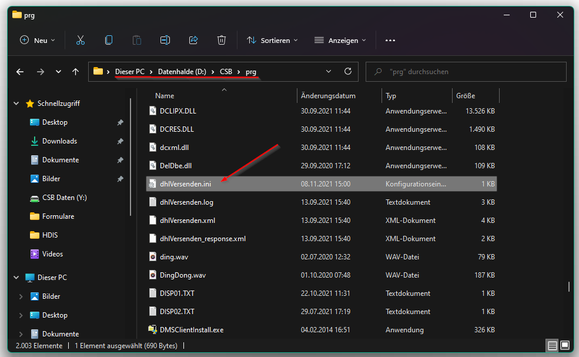This screenshot has height=357, width=579.
Task: Go back with the left arrow
Action: coord(20,72)
